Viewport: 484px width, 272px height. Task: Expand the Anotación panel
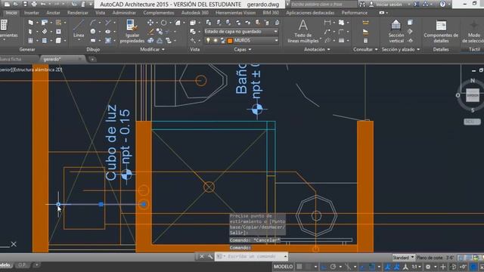click(x=318, y=49)
